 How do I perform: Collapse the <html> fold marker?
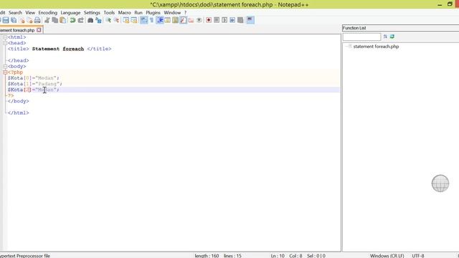[x=5, y=37]
